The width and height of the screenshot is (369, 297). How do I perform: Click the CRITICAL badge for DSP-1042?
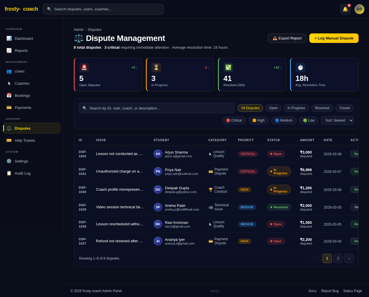point(248,154)
